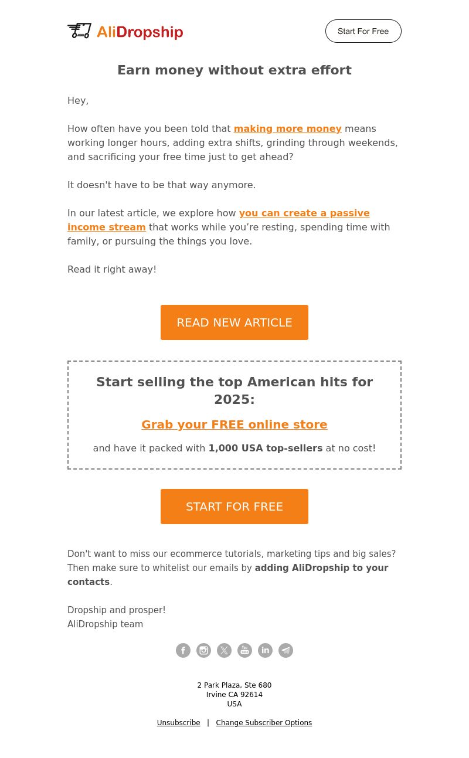Click the AliDropship wordmark in header
The image size is (469, 758).
click(140, 32)
